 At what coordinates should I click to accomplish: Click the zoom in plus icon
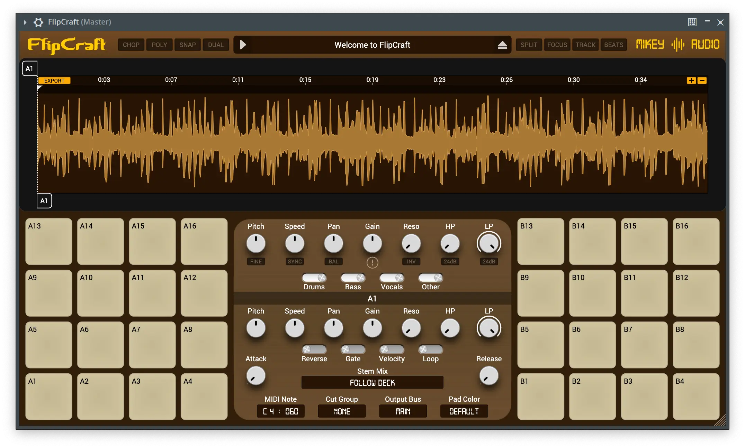(x=691, y=81)
